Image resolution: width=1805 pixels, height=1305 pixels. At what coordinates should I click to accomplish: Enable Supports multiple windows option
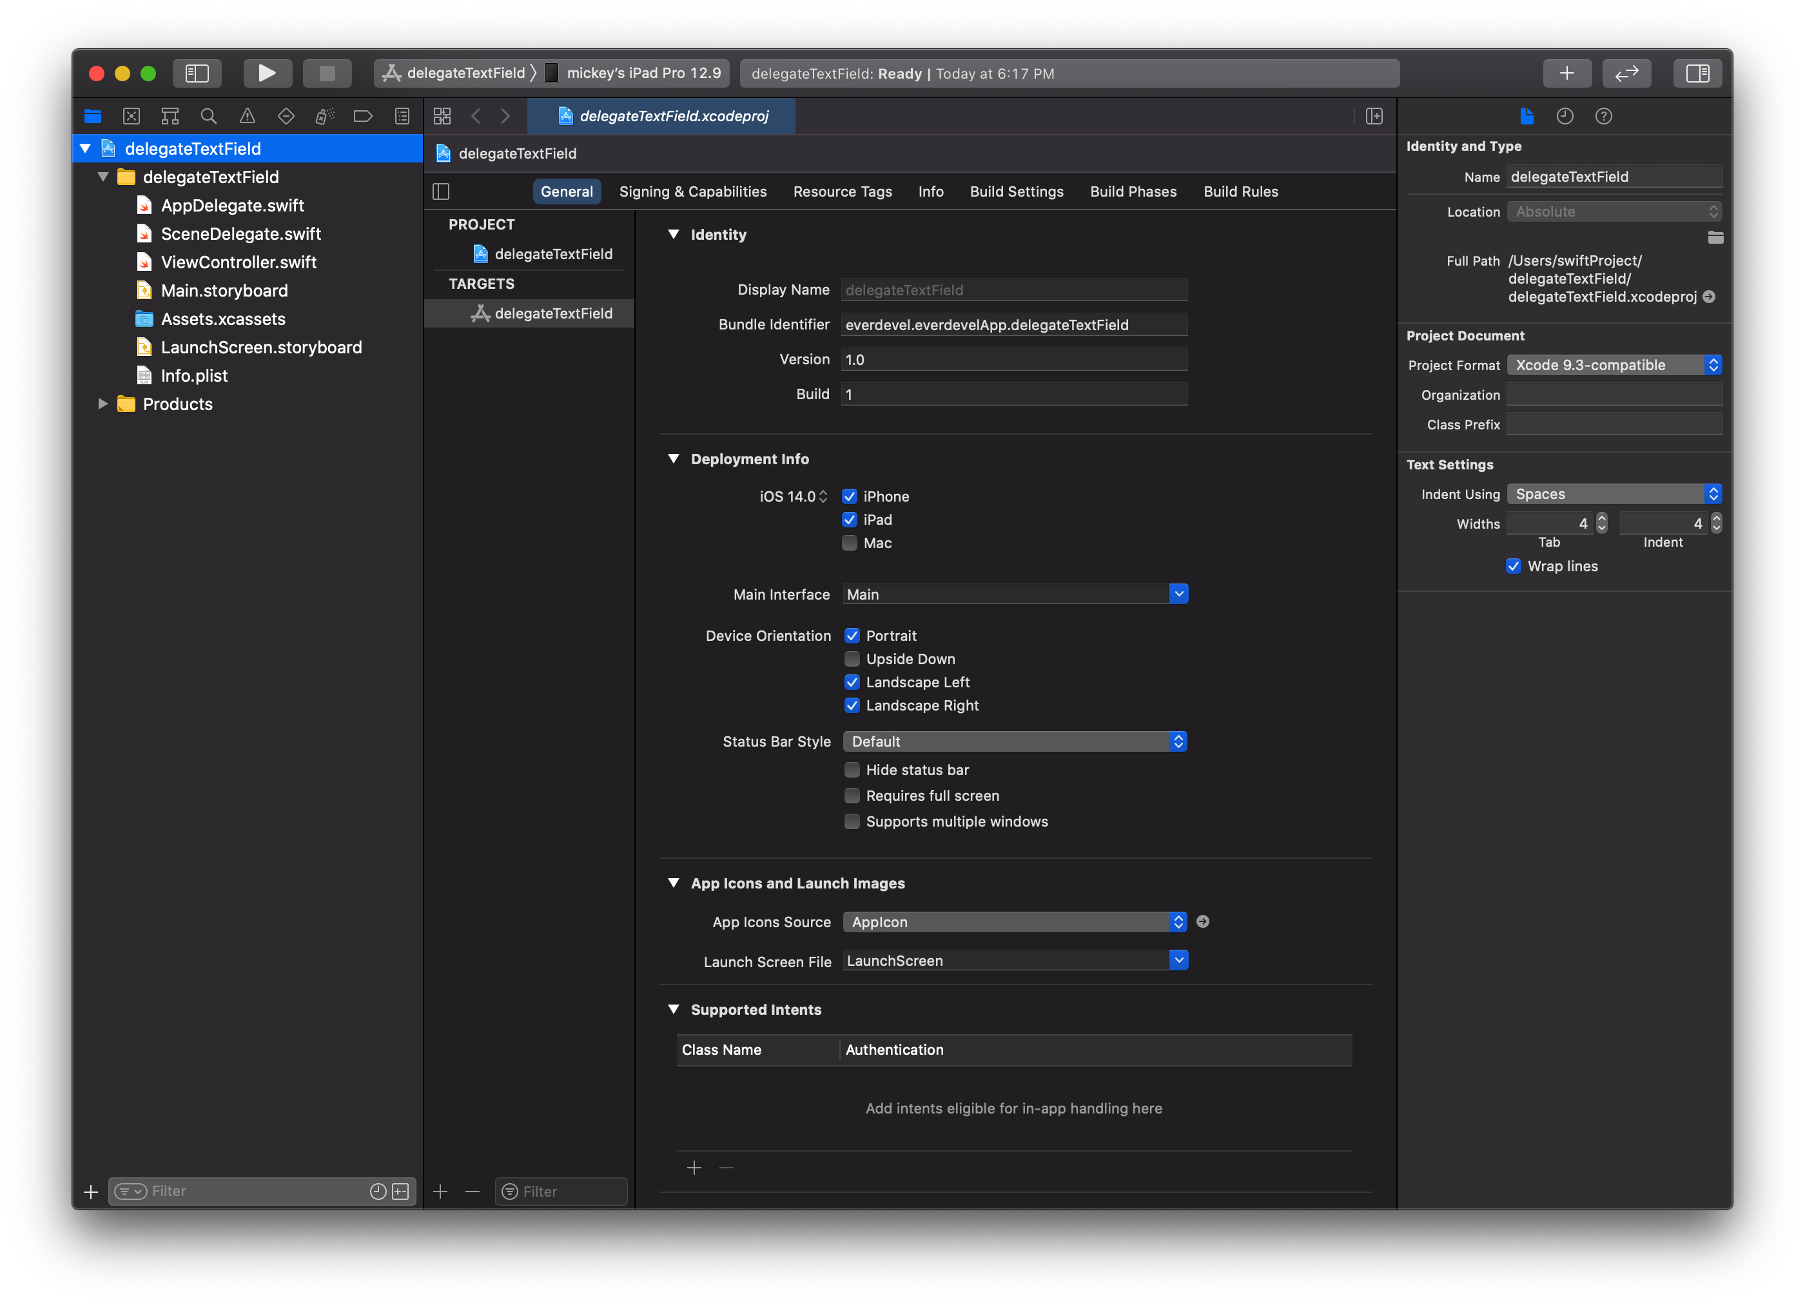[851, 821]
